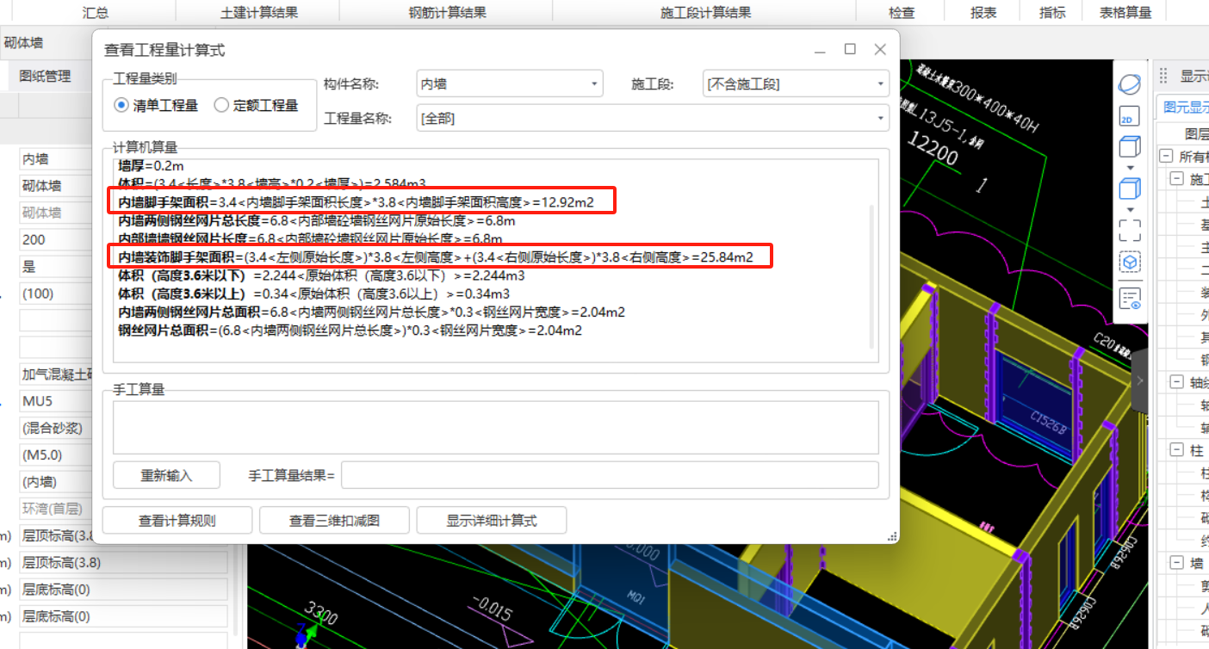This screenshot has width=1209, height=649.
Task: Click the 内墙装饰脚手架面积 formula line
Action: pos(436,257)
